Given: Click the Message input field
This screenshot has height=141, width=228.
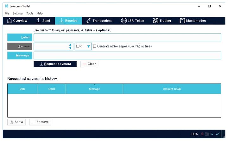Looking at the screenshot, I should pos(127,55).
